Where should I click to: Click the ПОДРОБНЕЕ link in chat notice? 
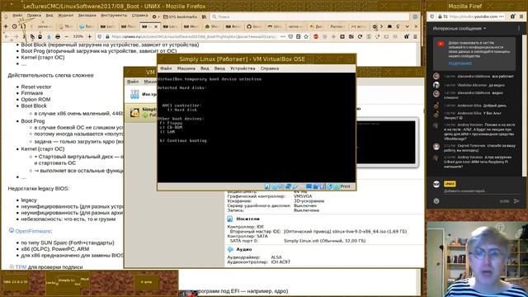[460, 64]
